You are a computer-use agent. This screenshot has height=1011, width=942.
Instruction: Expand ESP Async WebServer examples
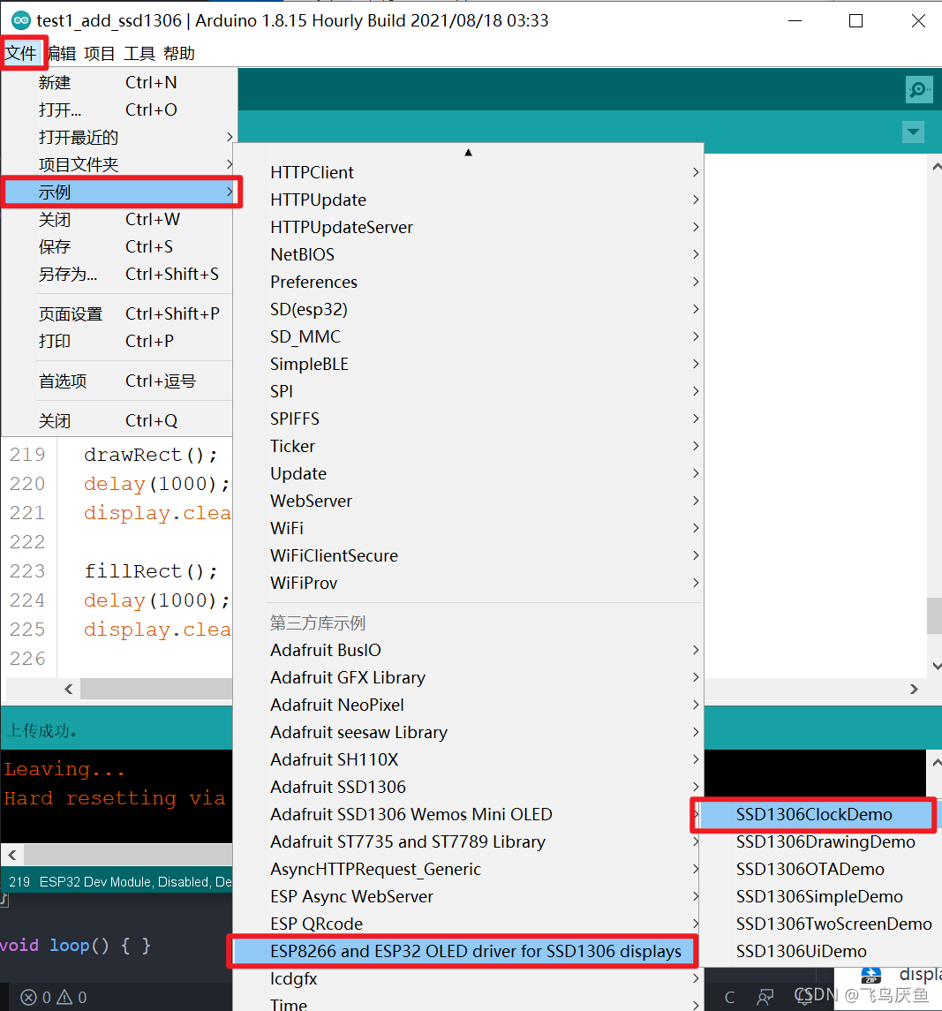(x=468, y=897)
